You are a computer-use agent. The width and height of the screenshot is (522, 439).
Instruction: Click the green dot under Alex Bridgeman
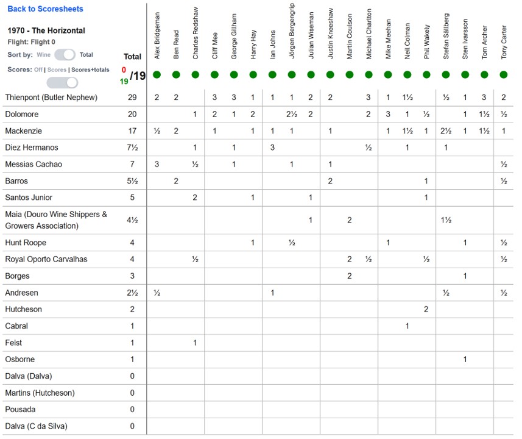(157, 75)
